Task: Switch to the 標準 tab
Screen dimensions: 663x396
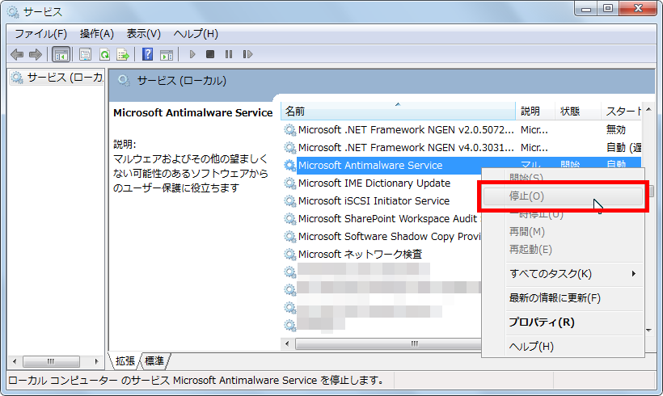Action: tap(154, 361)
